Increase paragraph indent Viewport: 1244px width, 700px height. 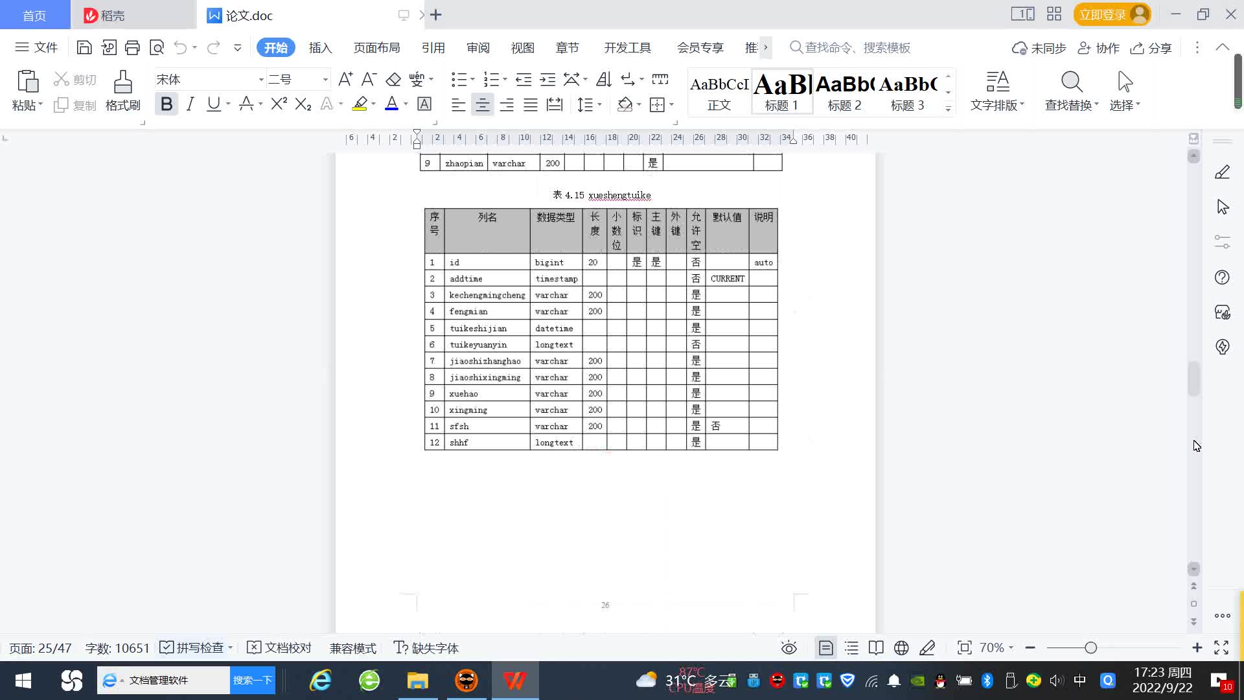pos(547,79)
